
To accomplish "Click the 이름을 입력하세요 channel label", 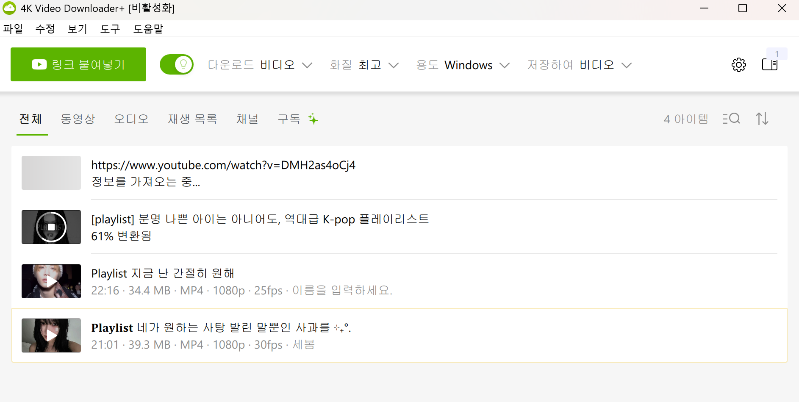I will point(342,290).
